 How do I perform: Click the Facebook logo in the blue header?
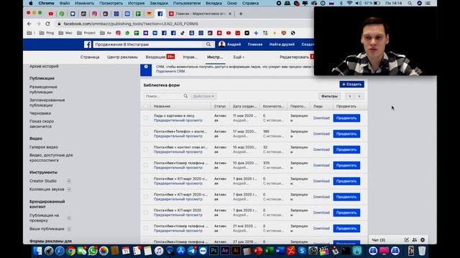[x=88, y=44]
